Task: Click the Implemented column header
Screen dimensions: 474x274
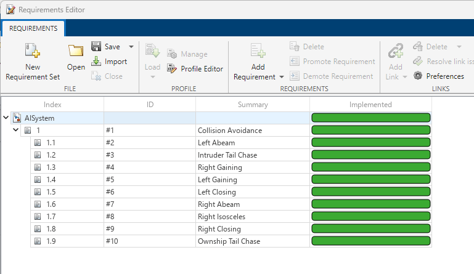Action: coord(370,105)
